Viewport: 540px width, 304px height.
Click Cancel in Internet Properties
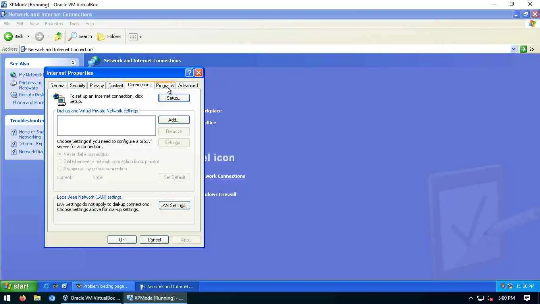154,240
